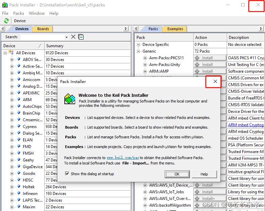Click the Maxim vendor diamond icon
Viewport: 265px width, 211px height.
coord(19,207)
